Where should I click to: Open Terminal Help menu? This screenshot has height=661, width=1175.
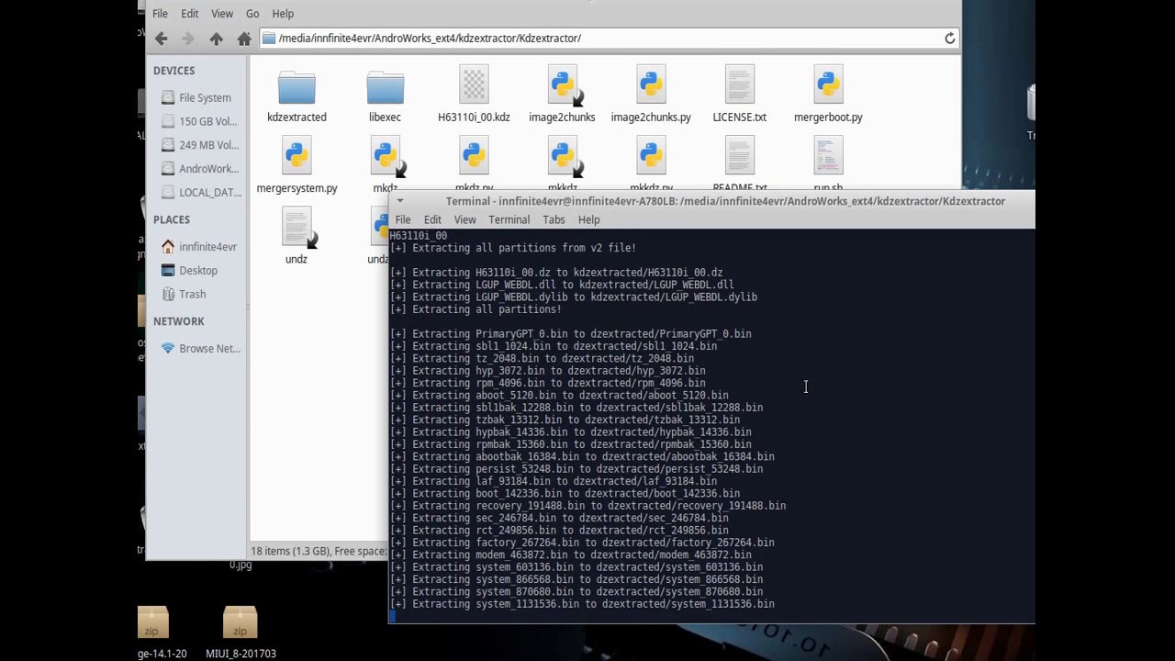588,220
